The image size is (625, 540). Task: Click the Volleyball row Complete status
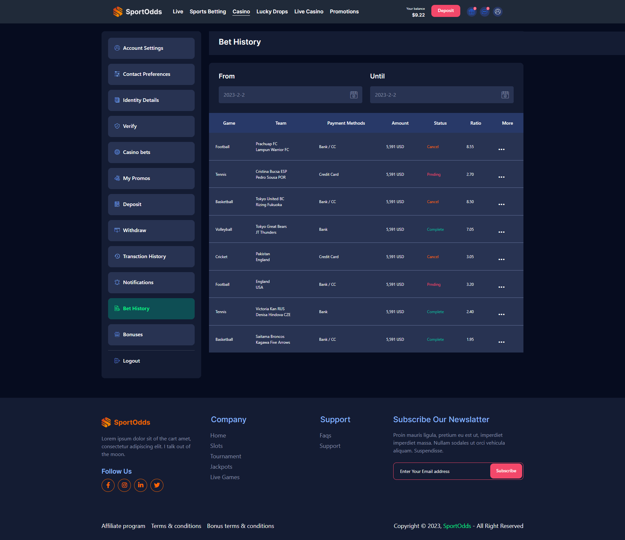tap(435, 229)
